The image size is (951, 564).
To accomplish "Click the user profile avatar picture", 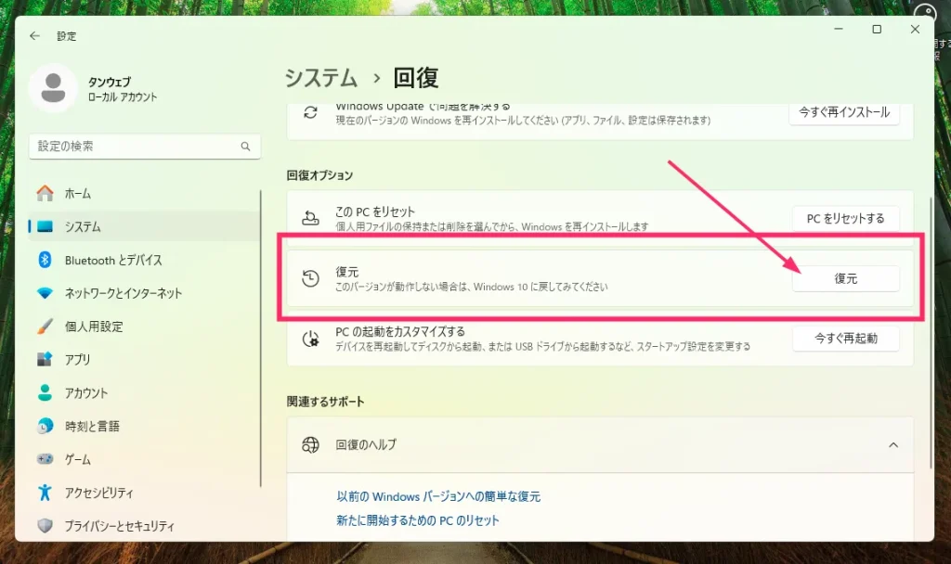I will (53, 88).
